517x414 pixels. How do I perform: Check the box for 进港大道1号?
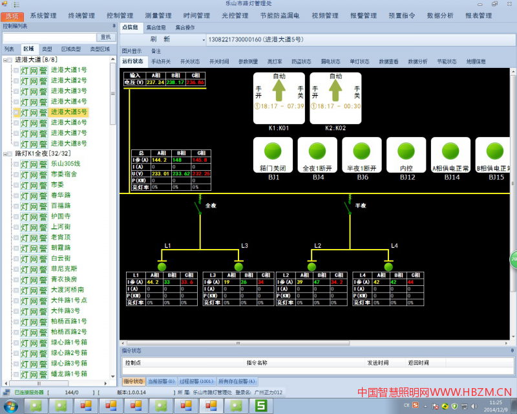tap(16, 70)
